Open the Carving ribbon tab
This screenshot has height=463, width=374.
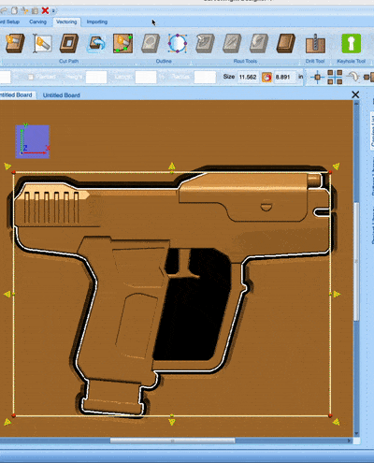37,22
